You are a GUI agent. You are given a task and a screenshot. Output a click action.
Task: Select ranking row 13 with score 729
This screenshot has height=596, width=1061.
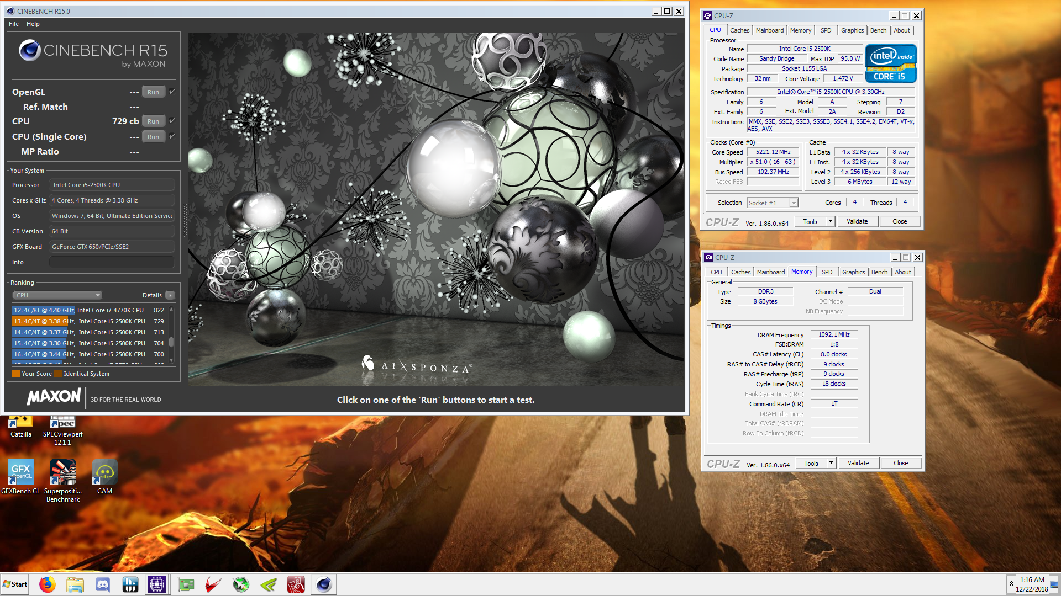(x=89, y=321)
